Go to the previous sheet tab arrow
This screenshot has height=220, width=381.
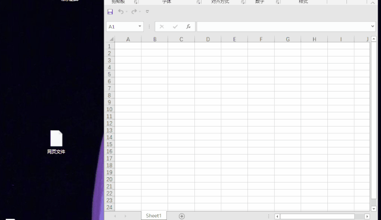click(115, 216)
